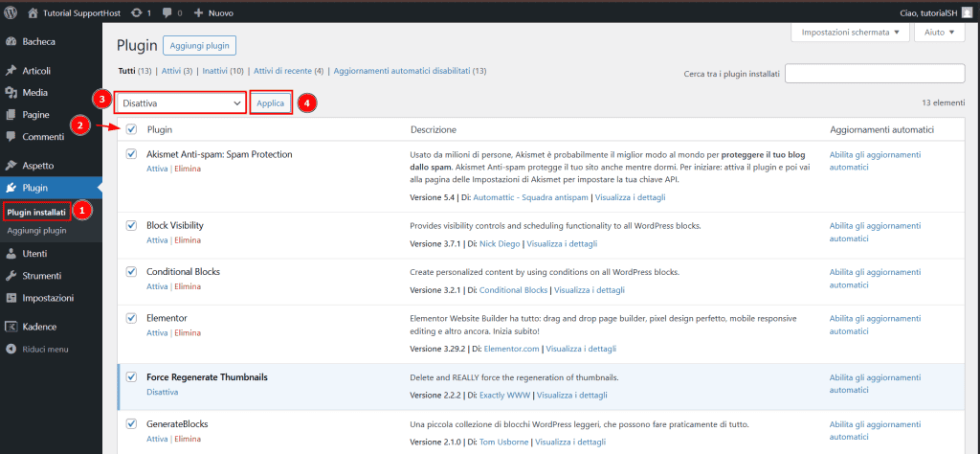Sort by the Plugin column header

pos(160,129)
